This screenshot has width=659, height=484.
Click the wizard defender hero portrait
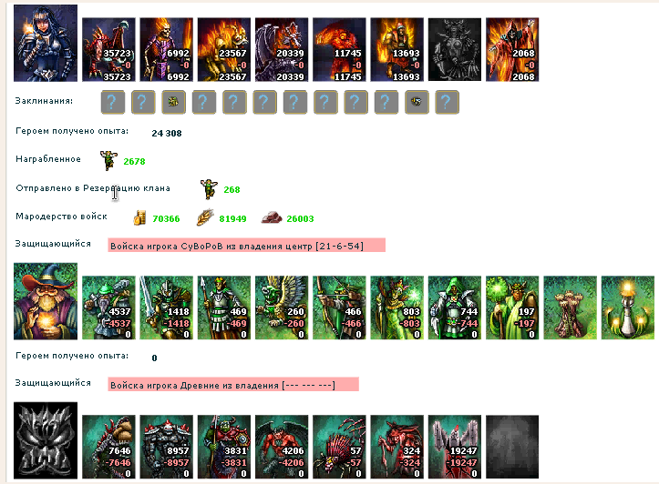point(46,301)
